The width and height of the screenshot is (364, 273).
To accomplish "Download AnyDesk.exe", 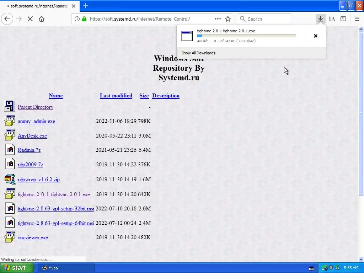I will point(32,136).
